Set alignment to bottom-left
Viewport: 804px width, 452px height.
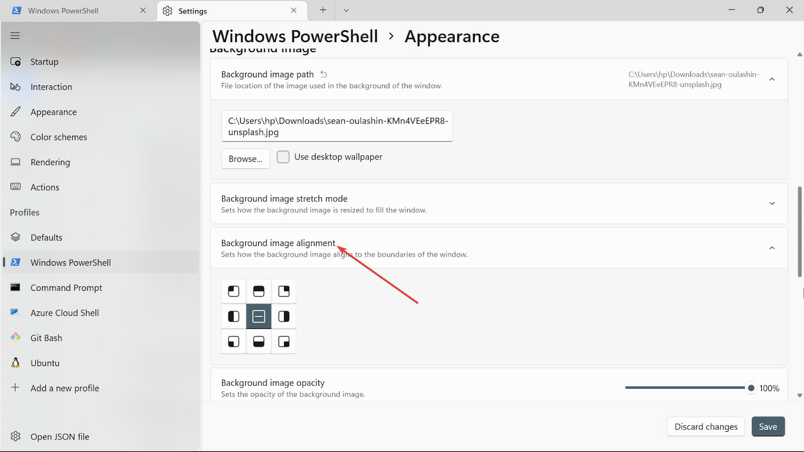coord(234,342)
